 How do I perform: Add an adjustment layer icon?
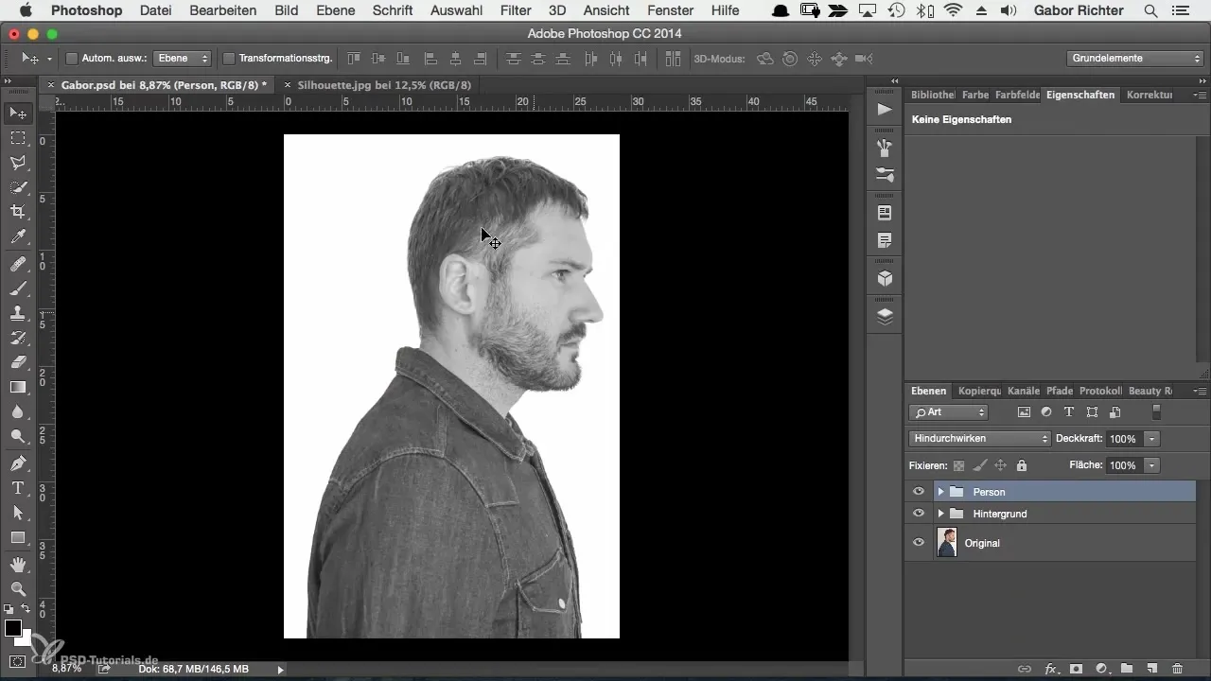pos(1101,668)
